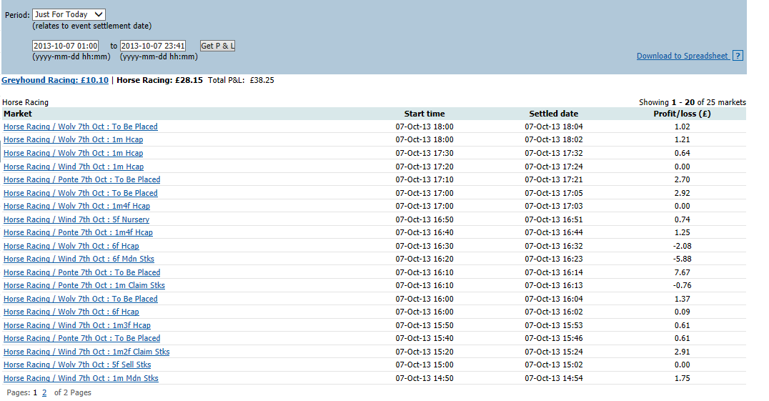Click the end date field 2013-10-07 23:41
Viewport: 769px width, 401px height.
(153, 46)
